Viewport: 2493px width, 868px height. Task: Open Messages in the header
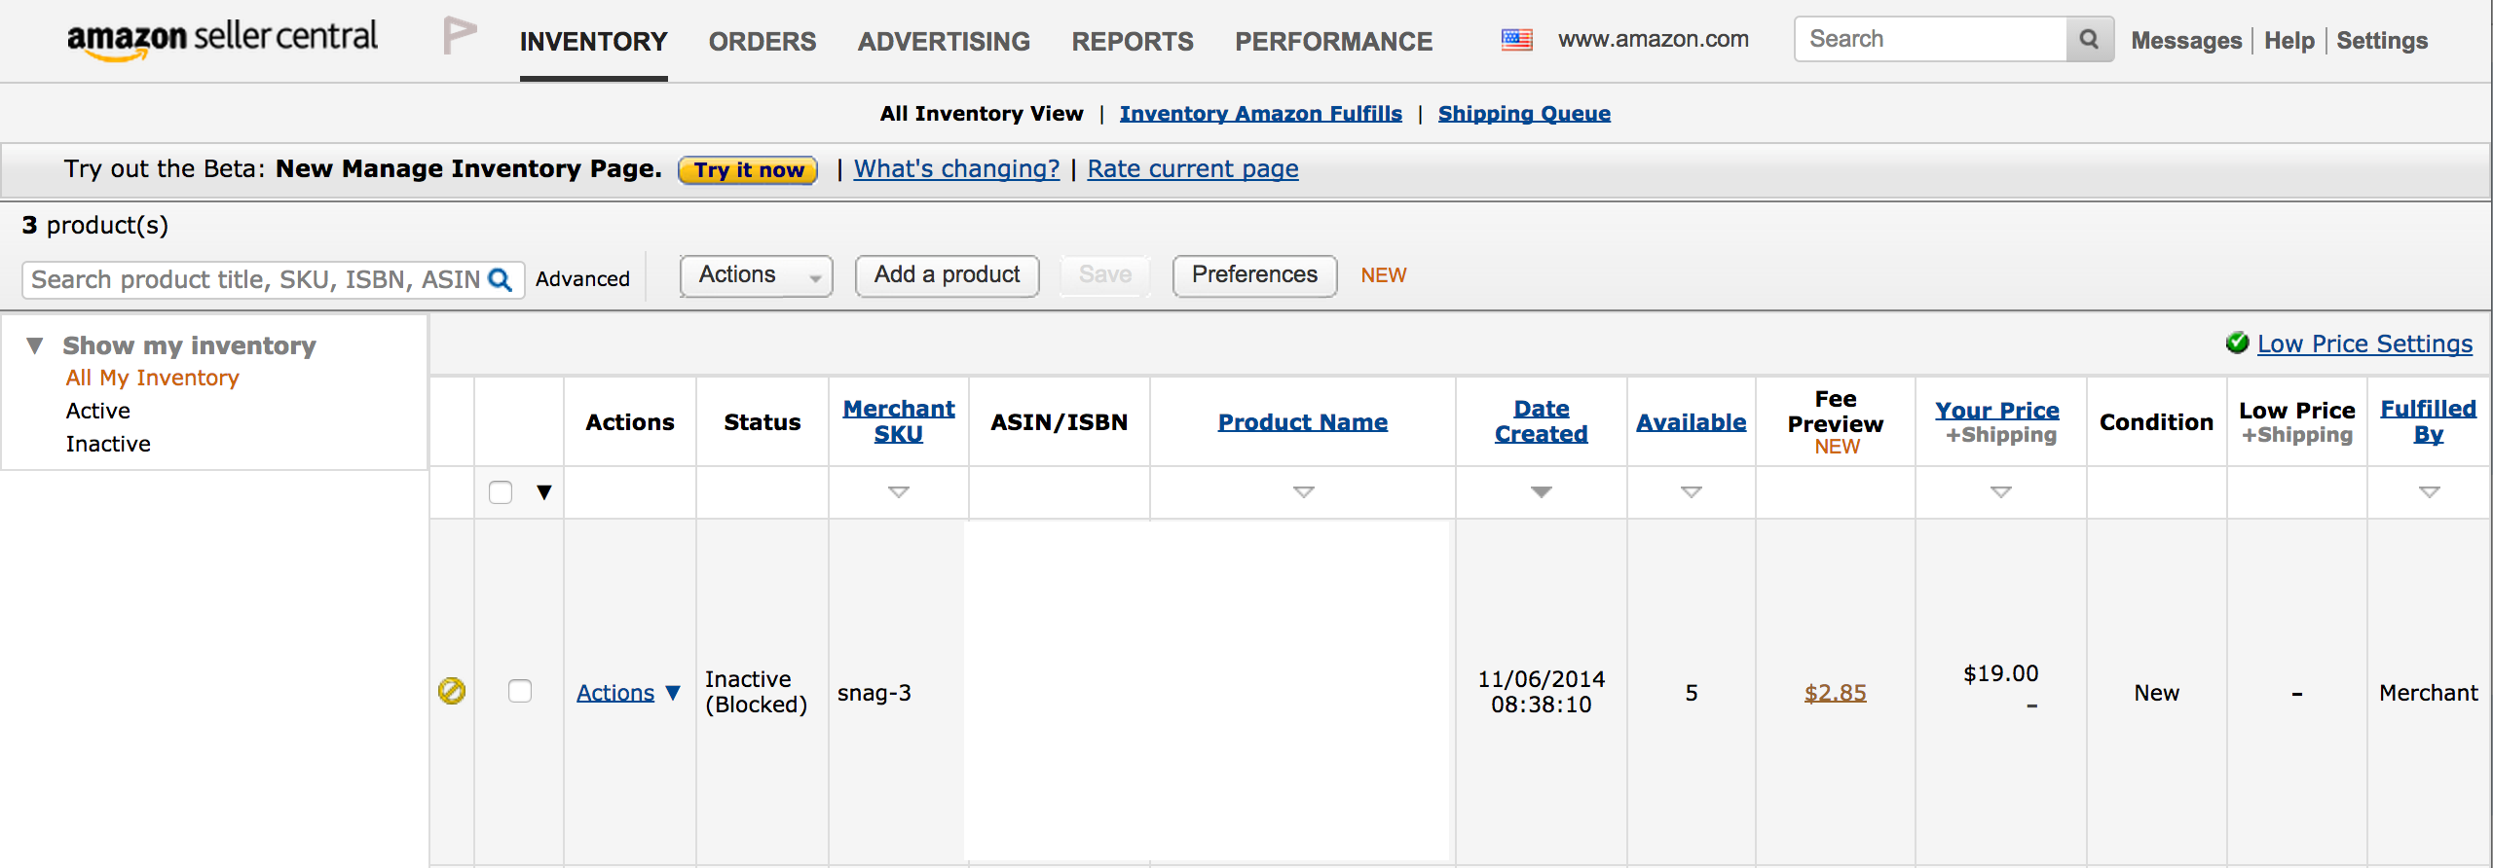2186,41
